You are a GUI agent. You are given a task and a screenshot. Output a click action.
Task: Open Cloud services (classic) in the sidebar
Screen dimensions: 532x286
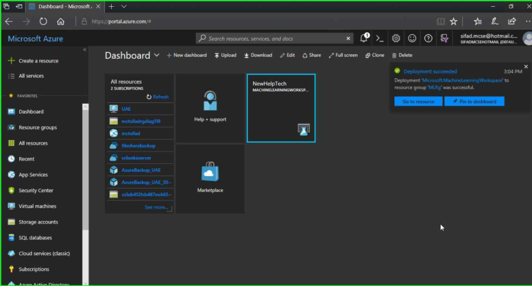click(39, 253)
